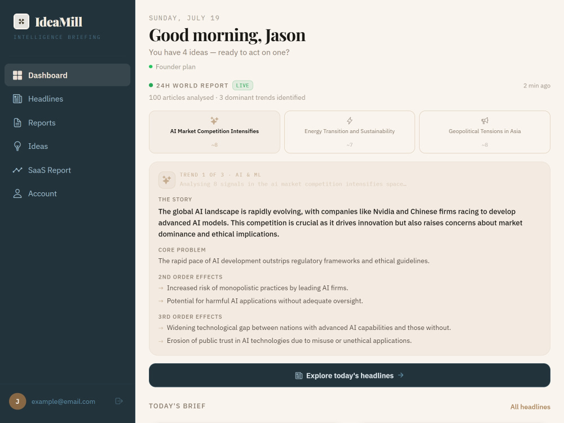Click the TREND 1 OF 3 · AI & ML label
This screenshot has width=564, height=423.
pyautogui.click(x=221, y=175)
